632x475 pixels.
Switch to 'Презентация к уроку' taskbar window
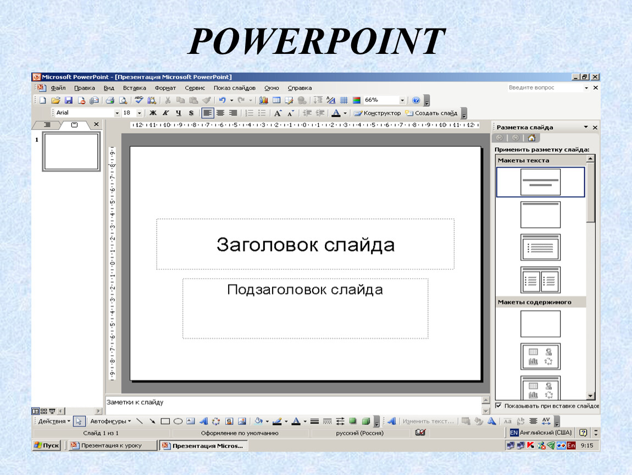pos(113,445)
